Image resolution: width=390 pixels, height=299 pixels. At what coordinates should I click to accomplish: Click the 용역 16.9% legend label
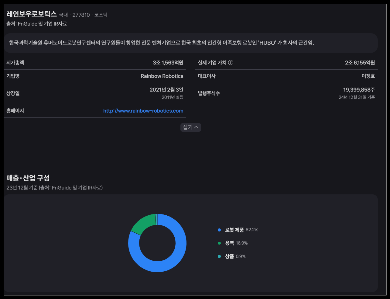click(236, 243)
